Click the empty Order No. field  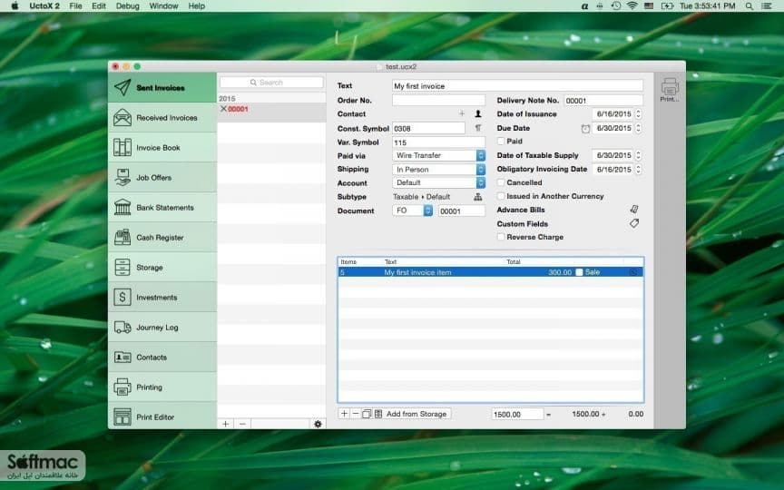pyautogui.click(x=438, y=100)
